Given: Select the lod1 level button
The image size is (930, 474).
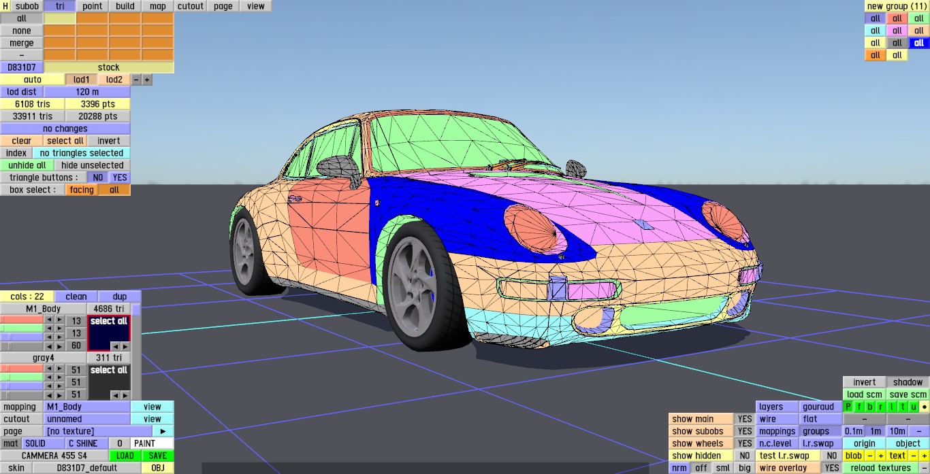Looking at the screenshot, I should [x=82, y=80].
